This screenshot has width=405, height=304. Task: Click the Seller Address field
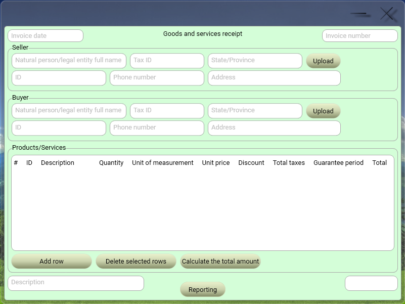[274, 78]
